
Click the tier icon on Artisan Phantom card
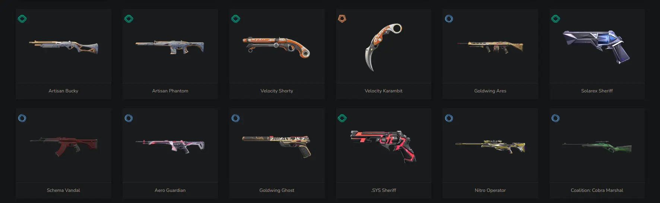(129, 19)
